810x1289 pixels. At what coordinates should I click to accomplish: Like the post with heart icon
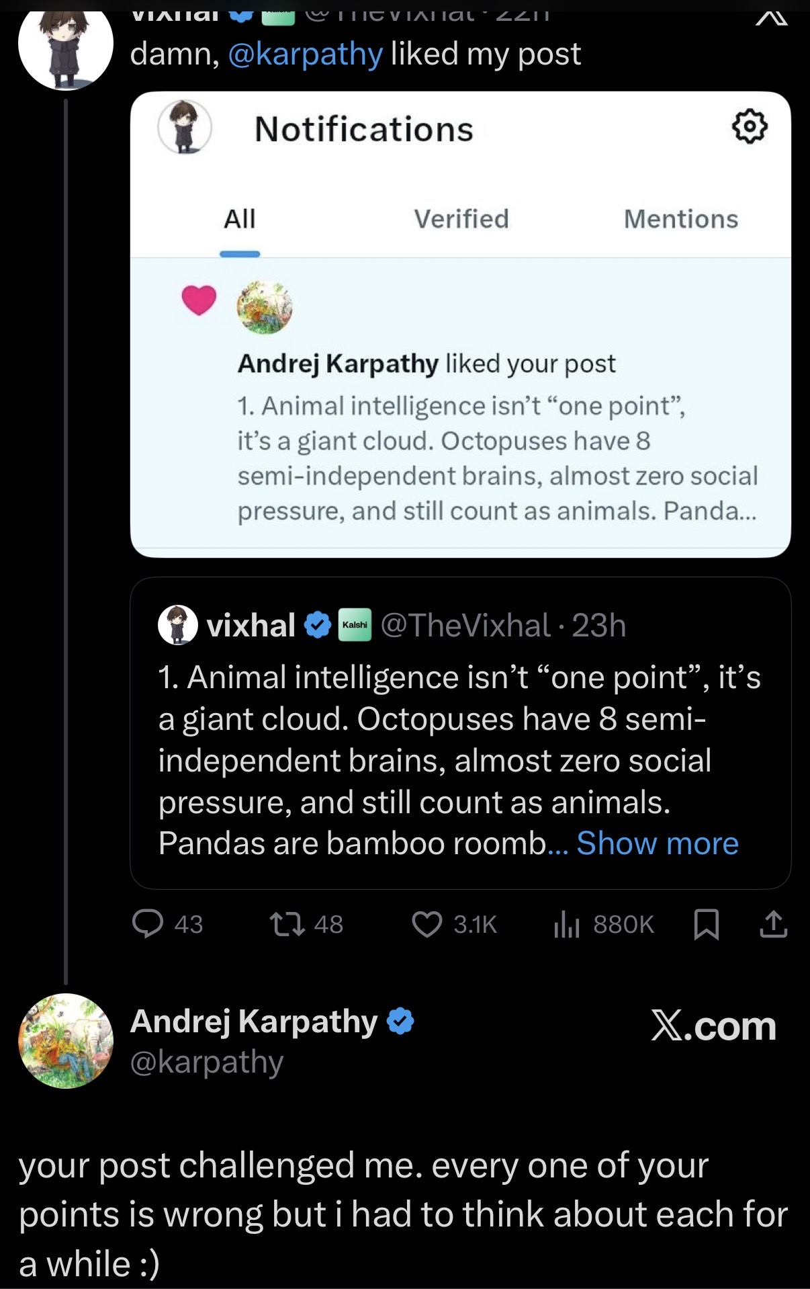click(x=426, y=924)
